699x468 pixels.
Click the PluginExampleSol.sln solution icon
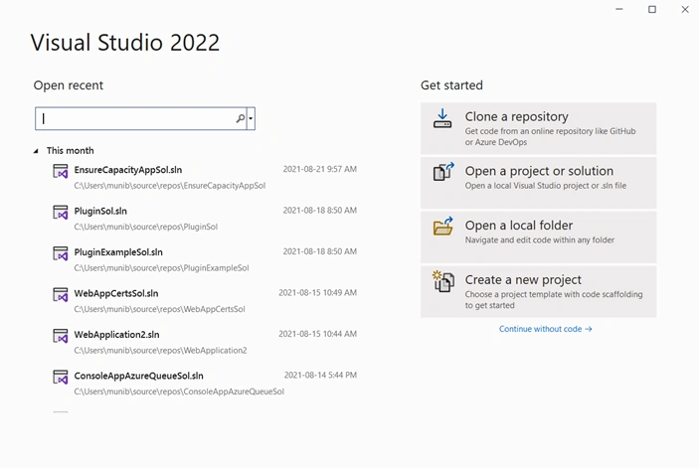[61, 253]
